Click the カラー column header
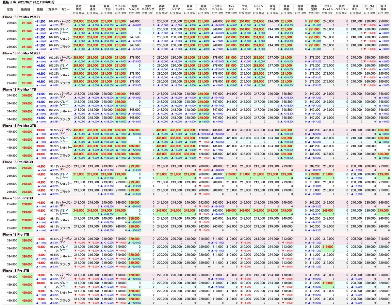The width and height of the screenshot is (392, 308). pyautogui.click(x=65, y=9)
